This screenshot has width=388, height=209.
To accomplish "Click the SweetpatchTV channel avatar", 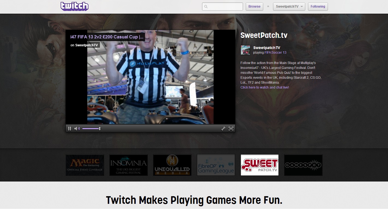I will coord(245,50).
